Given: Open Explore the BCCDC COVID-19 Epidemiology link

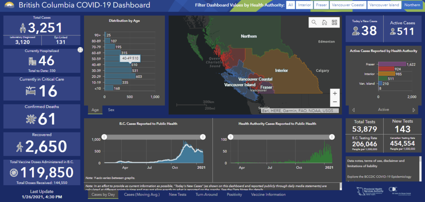Looking at the screenshot, I should (x=379, y=176).
